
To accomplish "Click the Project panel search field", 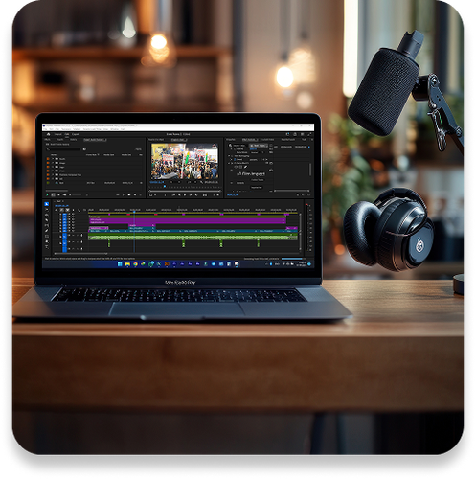I will point(64,149).
